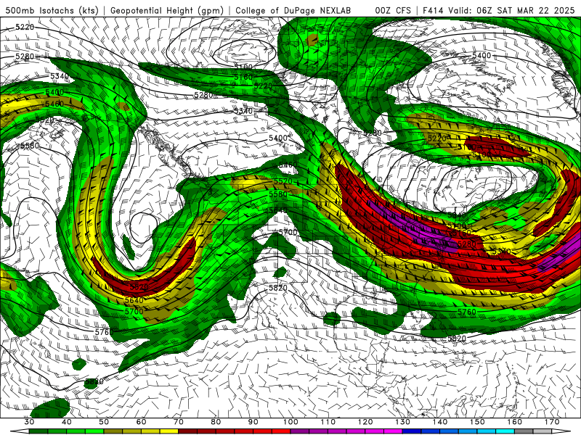This screenshot has height=435, width=581.
Task: Click the 5400 contour label in upper-right area
Action: 482,56
